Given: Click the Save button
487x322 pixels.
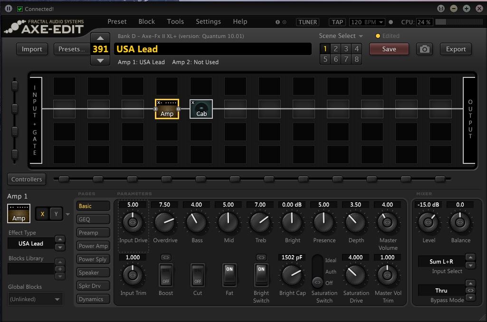Looking at the screenshot, I should (389, 49).
